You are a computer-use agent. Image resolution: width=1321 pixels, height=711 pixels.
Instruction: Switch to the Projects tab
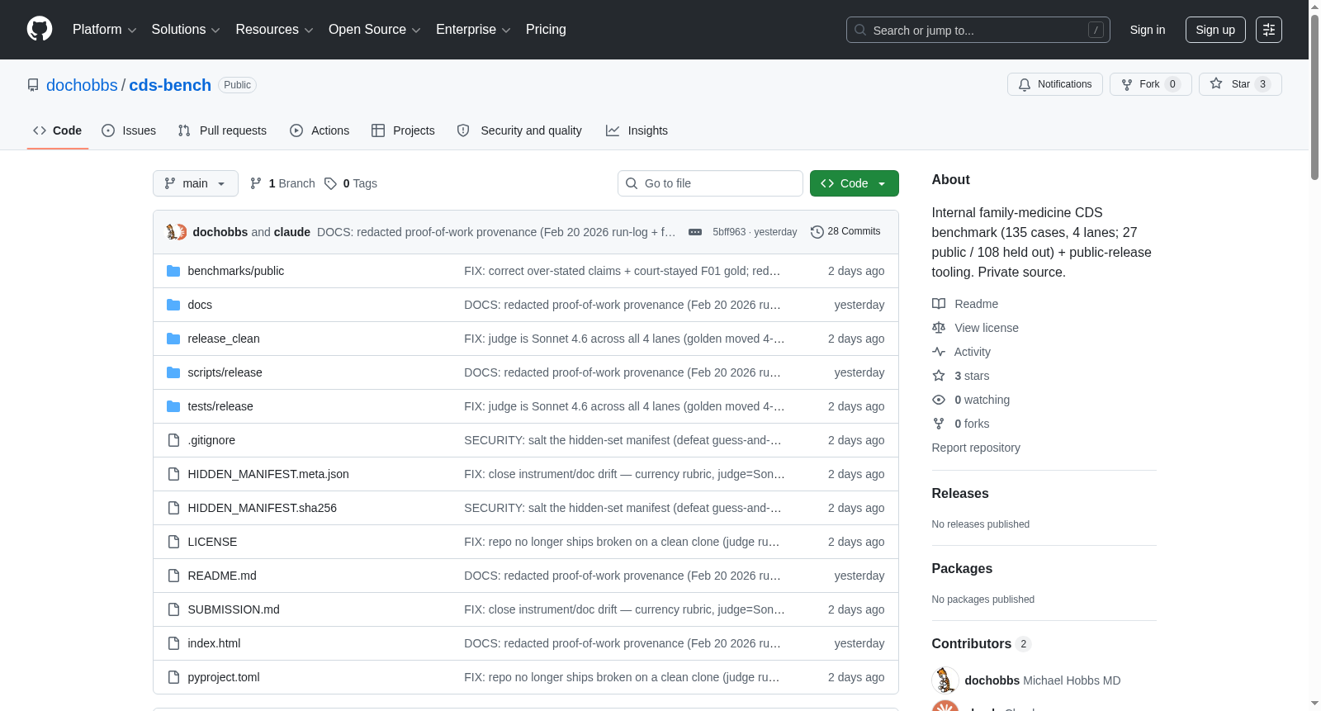(x=403, y=130)
